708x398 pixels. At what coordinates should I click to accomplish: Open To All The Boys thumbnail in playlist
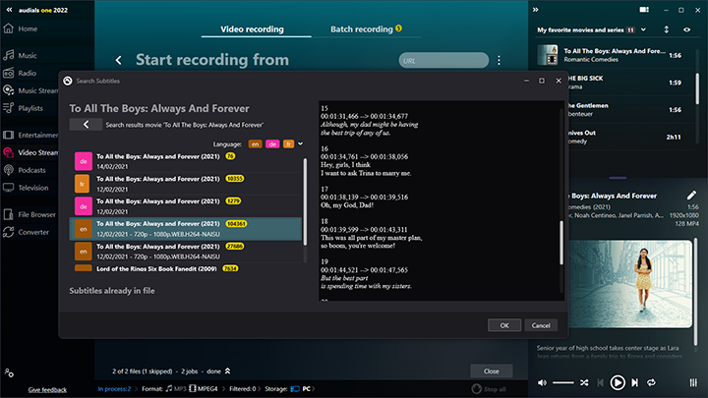548,55
